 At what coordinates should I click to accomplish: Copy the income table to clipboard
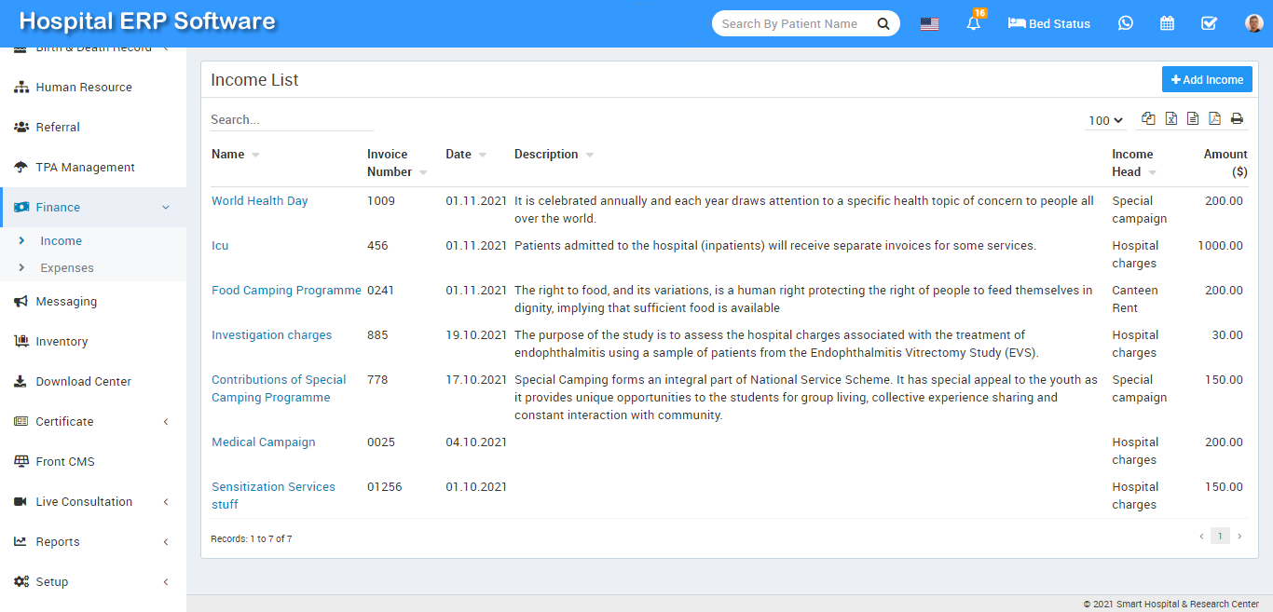[x=1148, y=118]
